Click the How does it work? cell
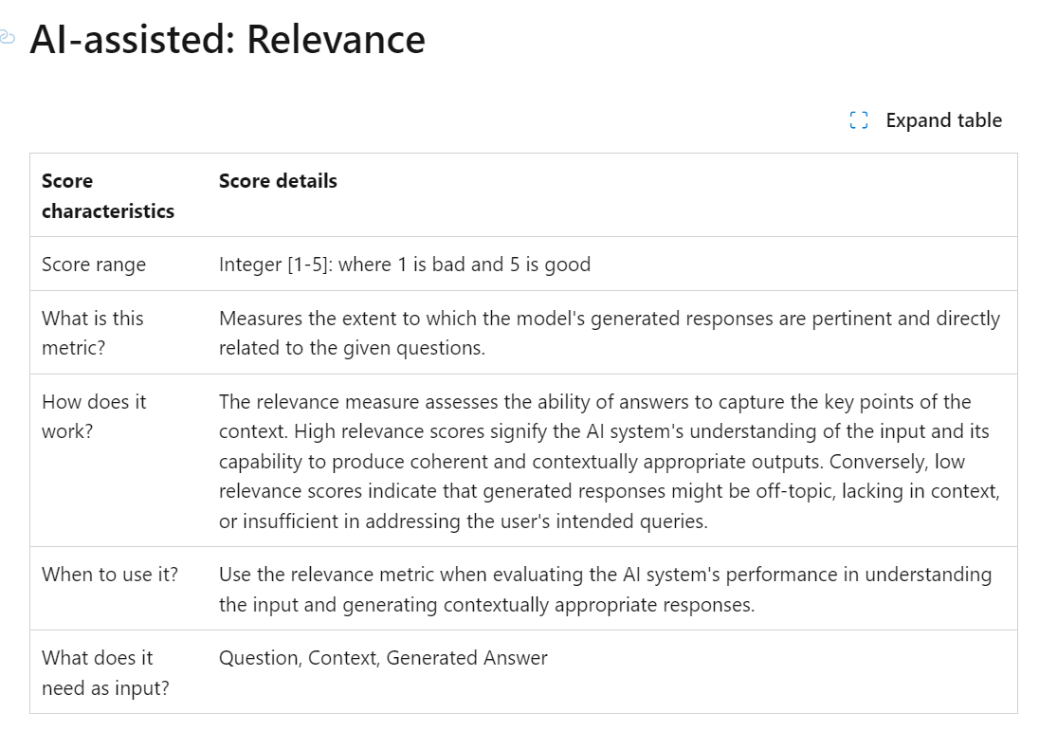The height and width of the screenshot is (731, 1039). tap(94, 416)
